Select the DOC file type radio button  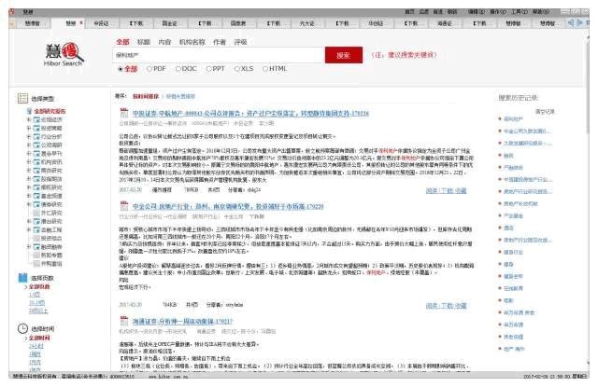point(178,69)
